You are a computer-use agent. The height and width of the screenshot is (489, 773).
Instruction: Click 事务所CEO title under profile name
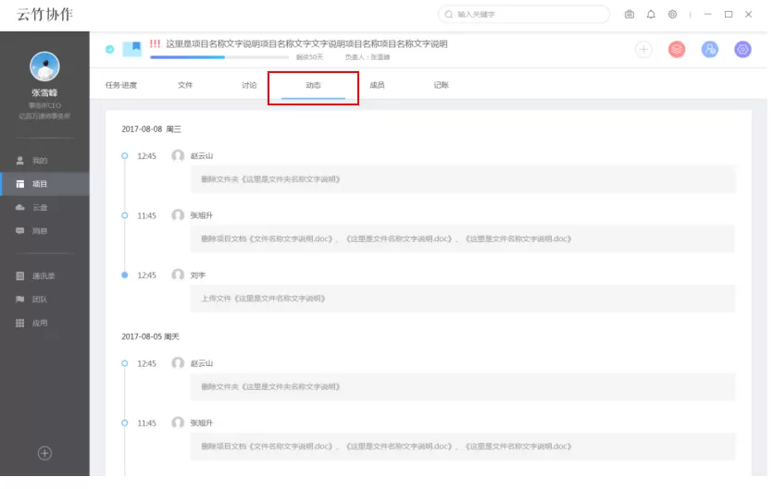coord(44,105)
